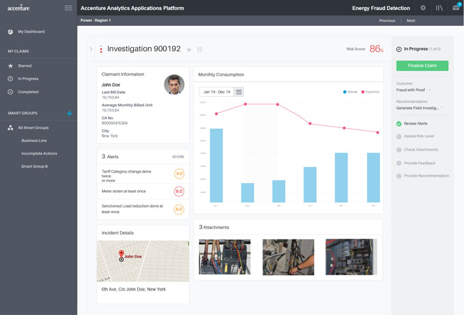Open the mail notifications icon

pyautogui.click(x=455, y=8)
